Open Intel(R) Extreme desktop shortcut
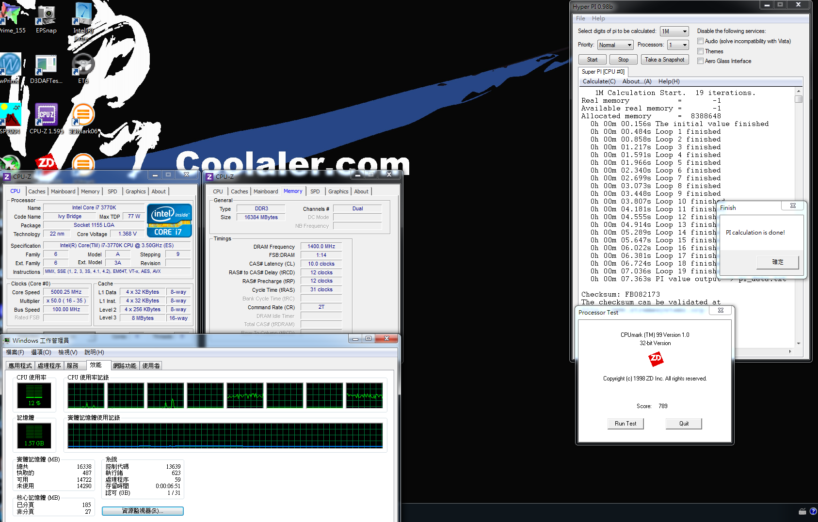818x522 pixels. coord(83,21)
